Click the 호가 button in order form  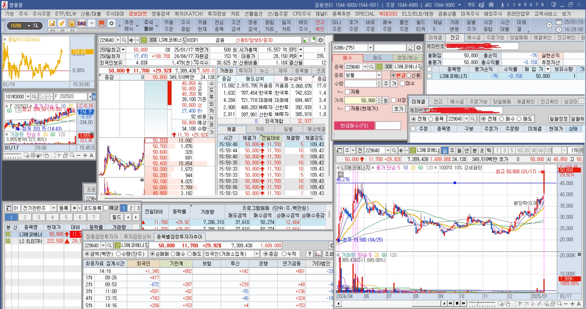[399, 108]
